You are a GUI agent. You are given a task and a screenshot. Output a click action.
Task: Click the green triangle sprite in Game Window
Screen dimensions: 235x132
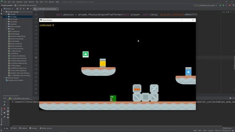pos(86,54)
